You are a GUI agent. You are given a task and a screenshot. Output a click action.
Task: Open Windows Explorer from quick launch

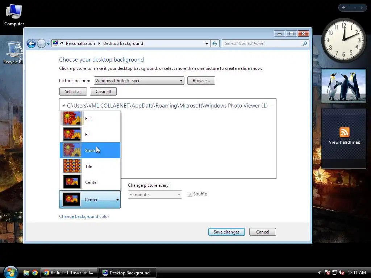point(26,273)
